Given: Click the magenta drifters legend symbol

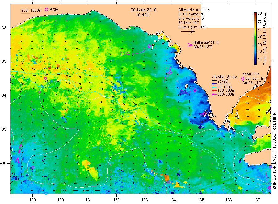Looking at the screenshot, I should (190, 45).
